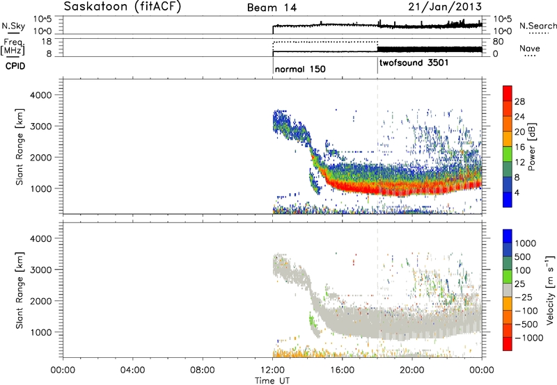Click the "Freq. [MHz]" axis label
Screen dimensions: 557x385
coord(13,47)
